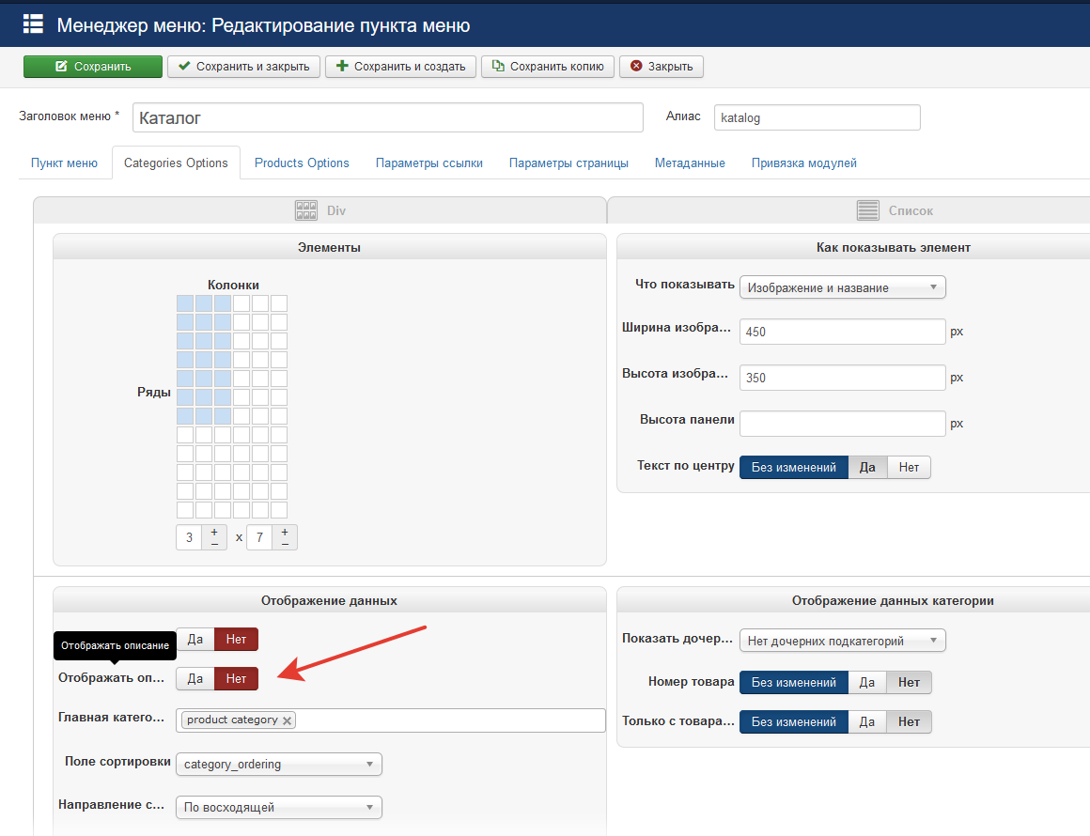
Task: Select top-right cell in columns grid
Action: (279, 303)
